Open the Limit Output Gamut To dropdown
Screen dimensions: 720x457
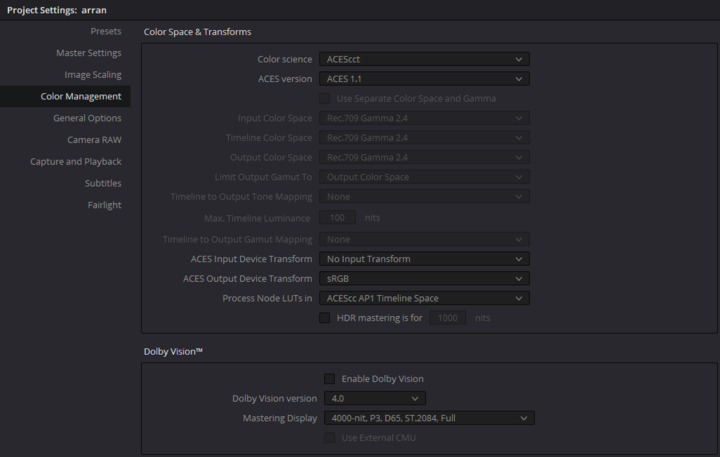(424, 177)
